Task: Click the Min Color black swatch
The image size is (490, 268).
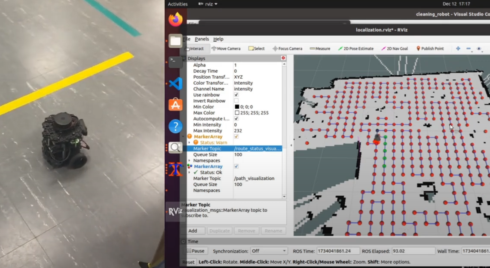Action: pyautogui.click(x=237, y=107)
